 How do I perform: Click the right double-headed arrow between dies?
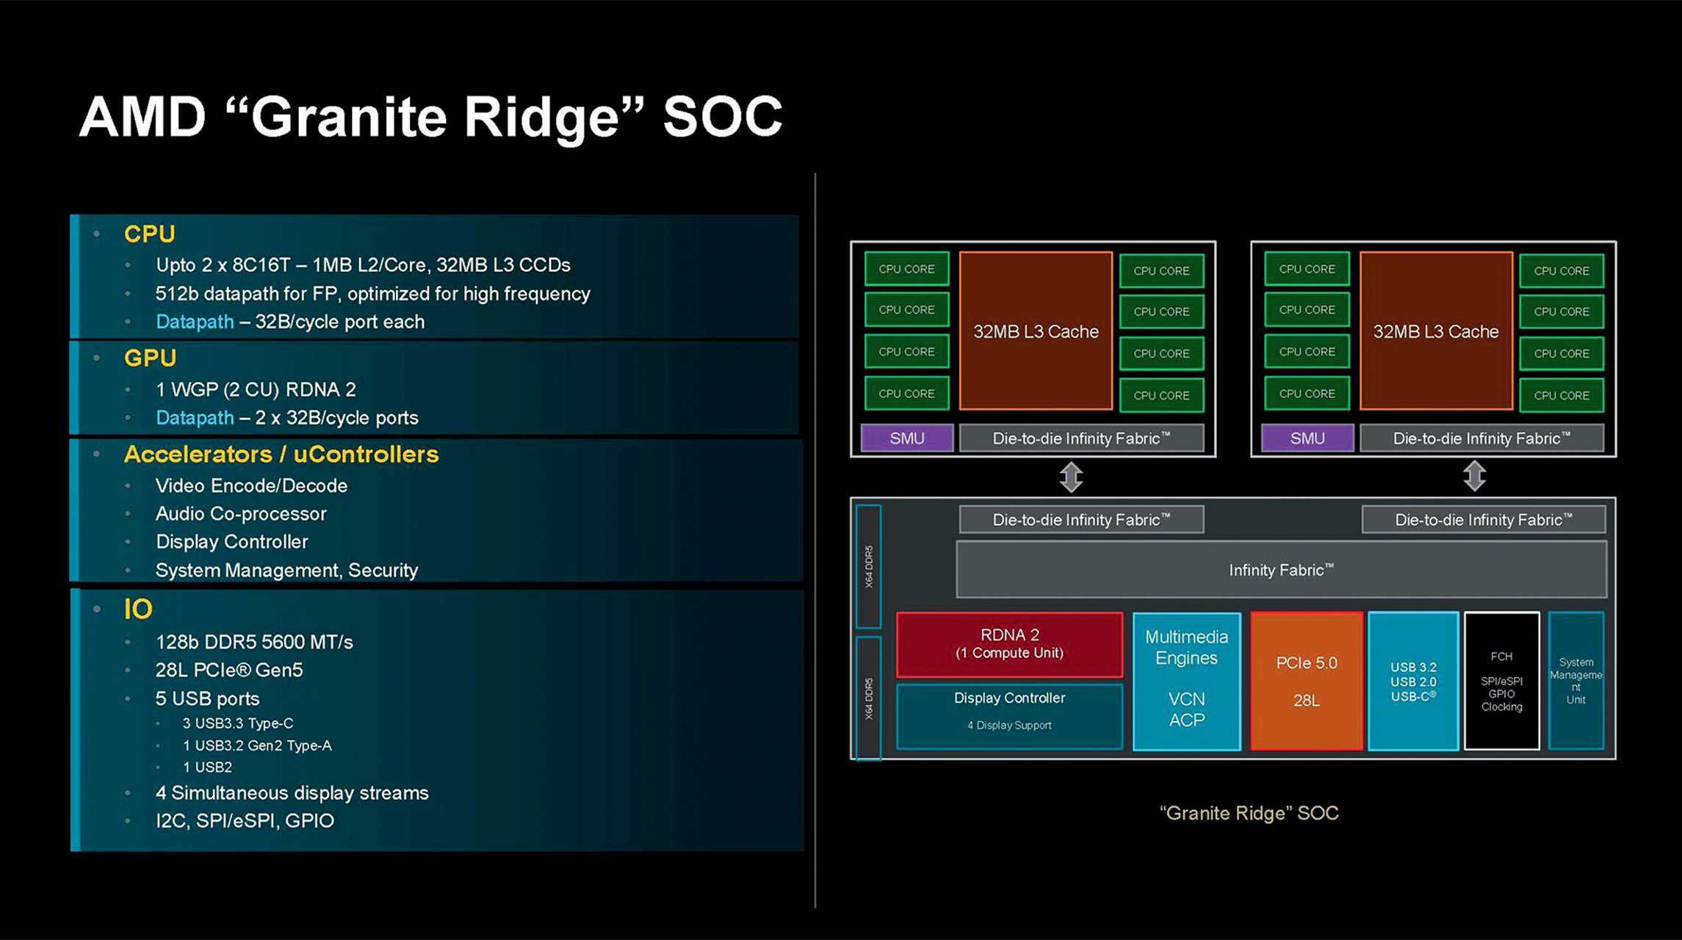point(1474,476)
